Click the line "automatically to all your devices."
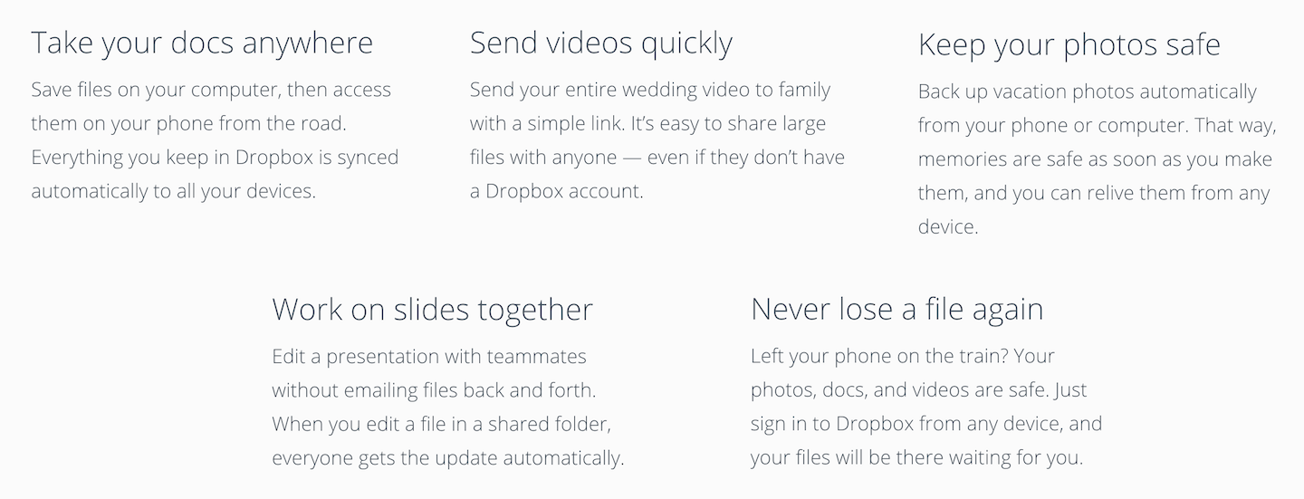The height and width of the screenshot is (499, 1304). (174, 191)
